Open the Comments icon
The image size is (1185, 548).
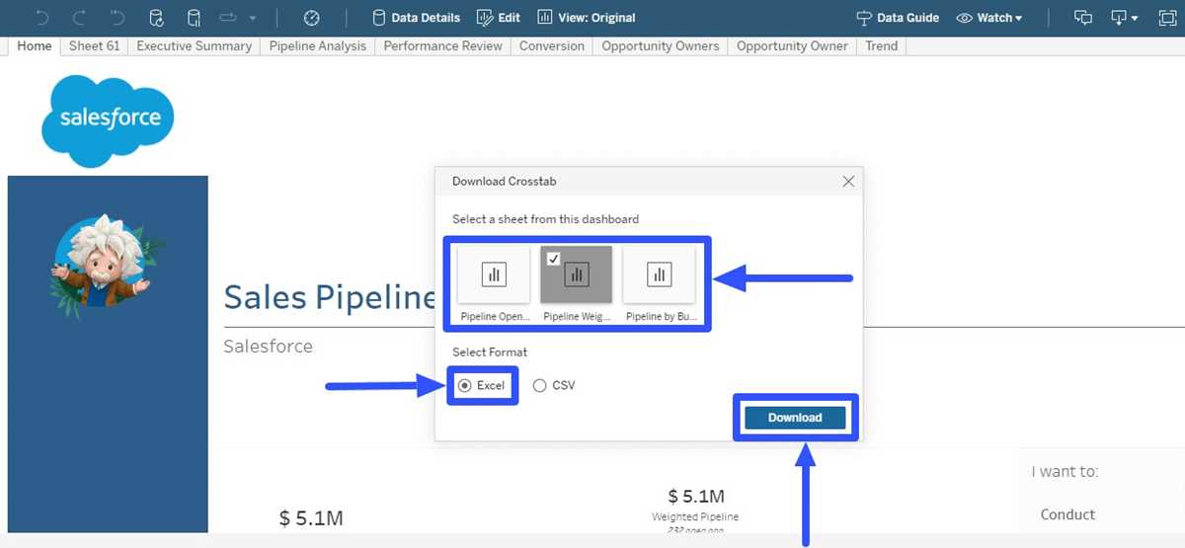(1083, 18)
